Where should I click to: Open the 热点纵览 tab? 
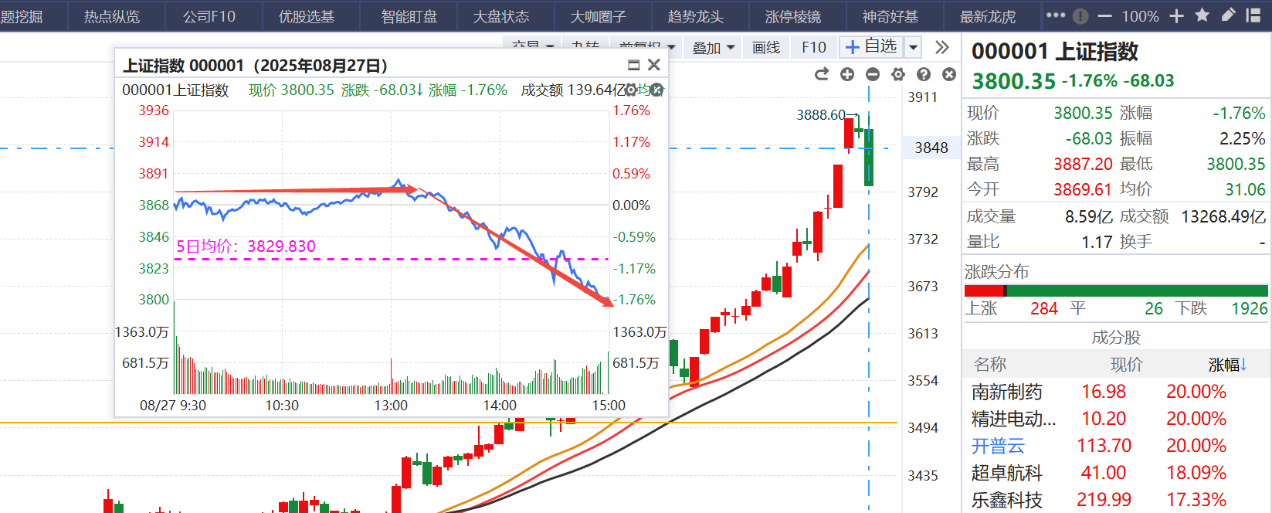pyautogui.click(x=112, y=16)
